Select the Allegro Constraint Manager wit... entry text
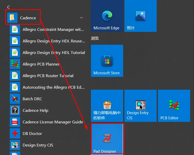The height and width of the screenshot is (155, 194). point(53,30)
